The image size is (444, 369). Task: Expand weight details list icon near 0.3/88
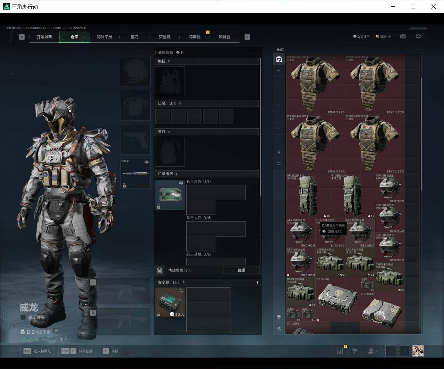click(x=56, y=331)
